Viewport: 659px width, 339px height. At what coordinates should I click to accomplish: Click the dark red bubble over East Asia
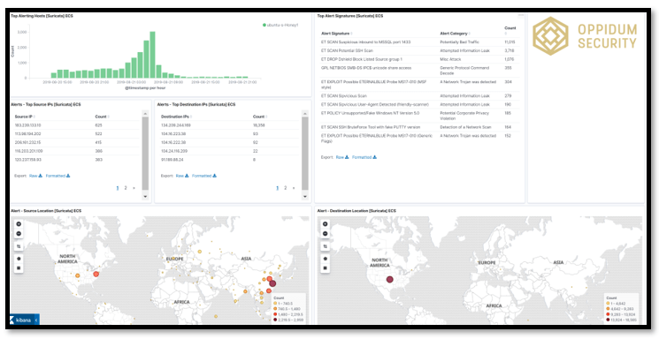click(272, 283)
